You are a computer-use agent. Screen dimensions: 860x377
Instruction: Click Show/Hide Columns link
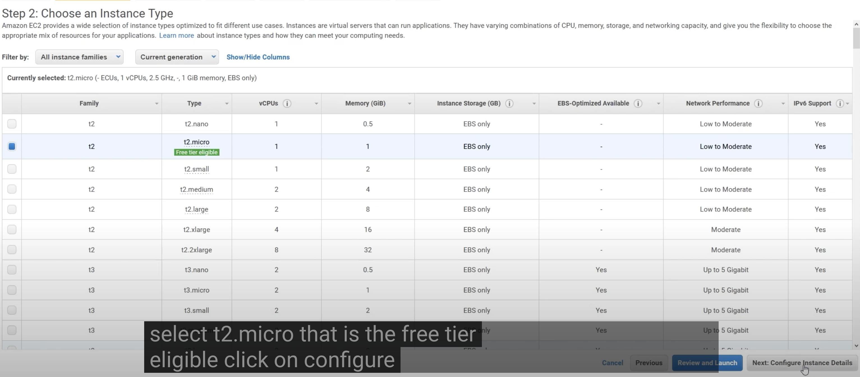[x=258, y=57]
